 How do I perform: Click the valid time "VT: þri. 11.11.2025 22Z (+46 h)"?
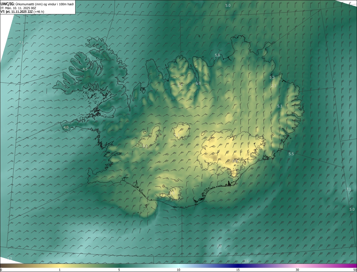[x=22, y=12]
